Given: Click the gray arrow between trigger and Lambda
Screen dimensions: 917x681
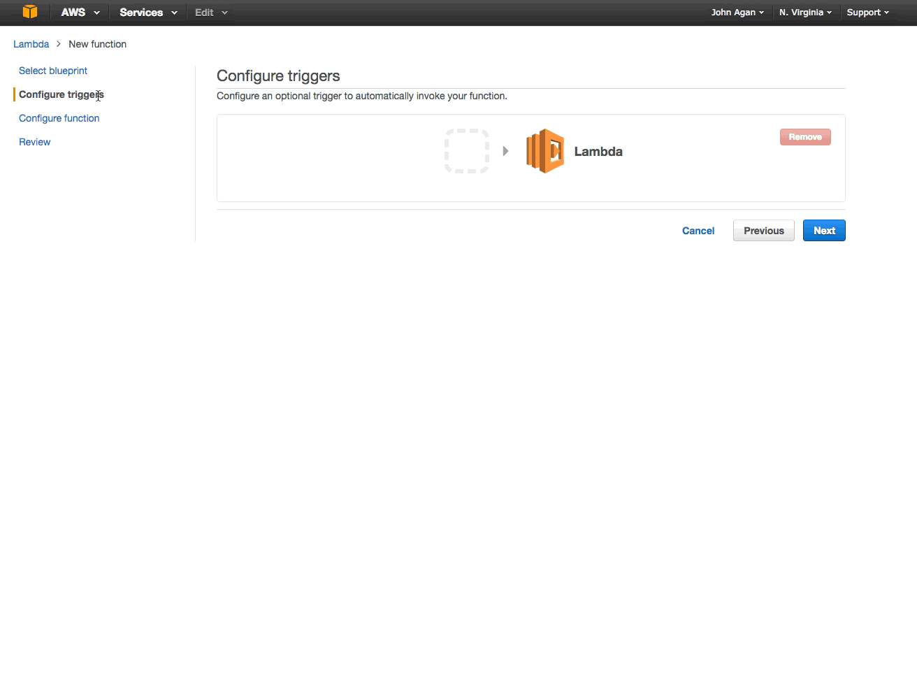Looking at the screenshot, I should coord(505,151).
